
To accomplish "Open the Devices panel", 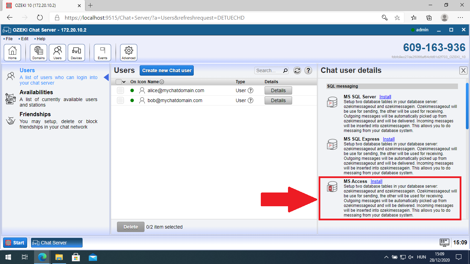I will coord(76,52).
